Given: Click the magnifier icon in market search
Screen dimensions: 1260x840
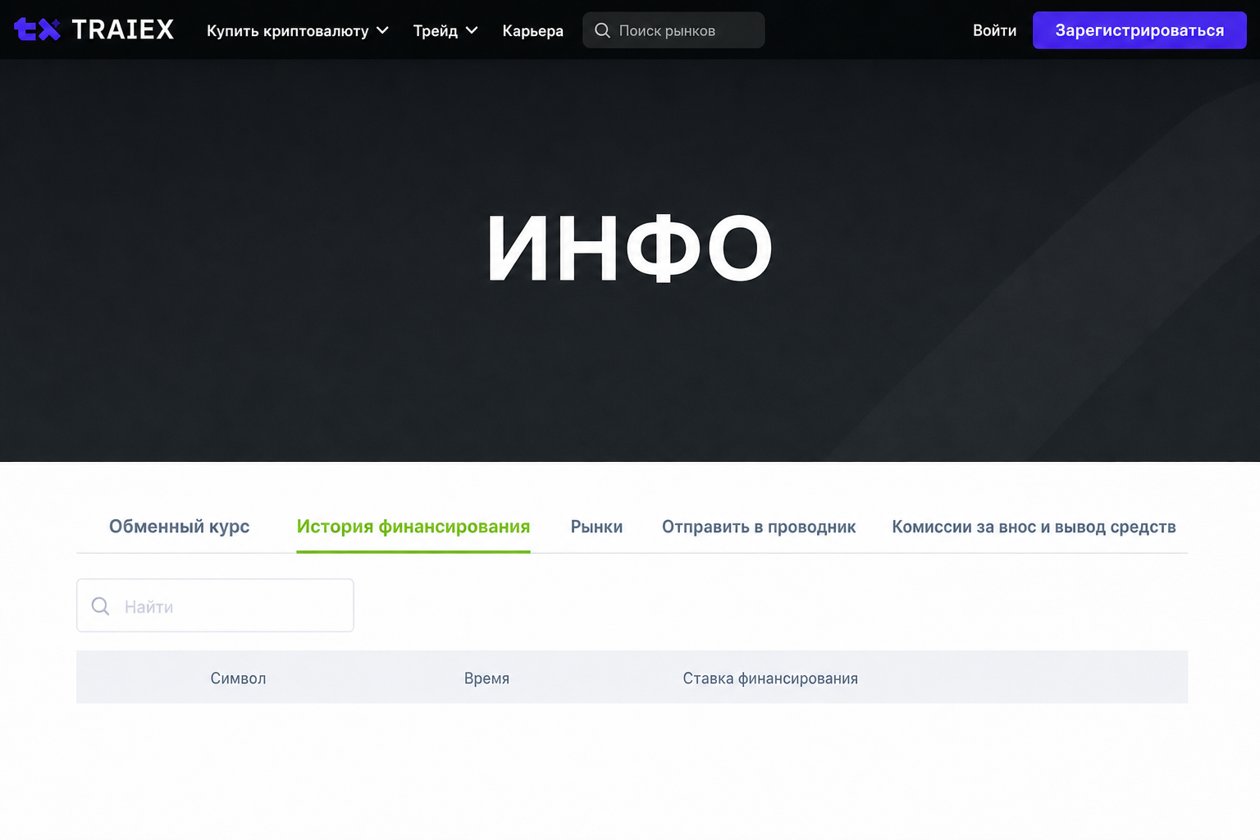Looking at the screenshot, I should [602, 30].
